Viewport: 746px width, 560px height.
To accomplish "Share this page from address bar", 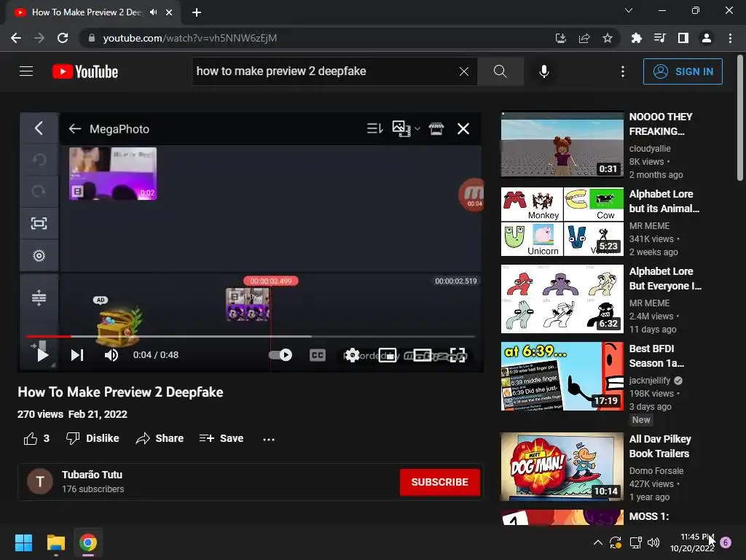I will pyautogui.click(x=584, y=38).
